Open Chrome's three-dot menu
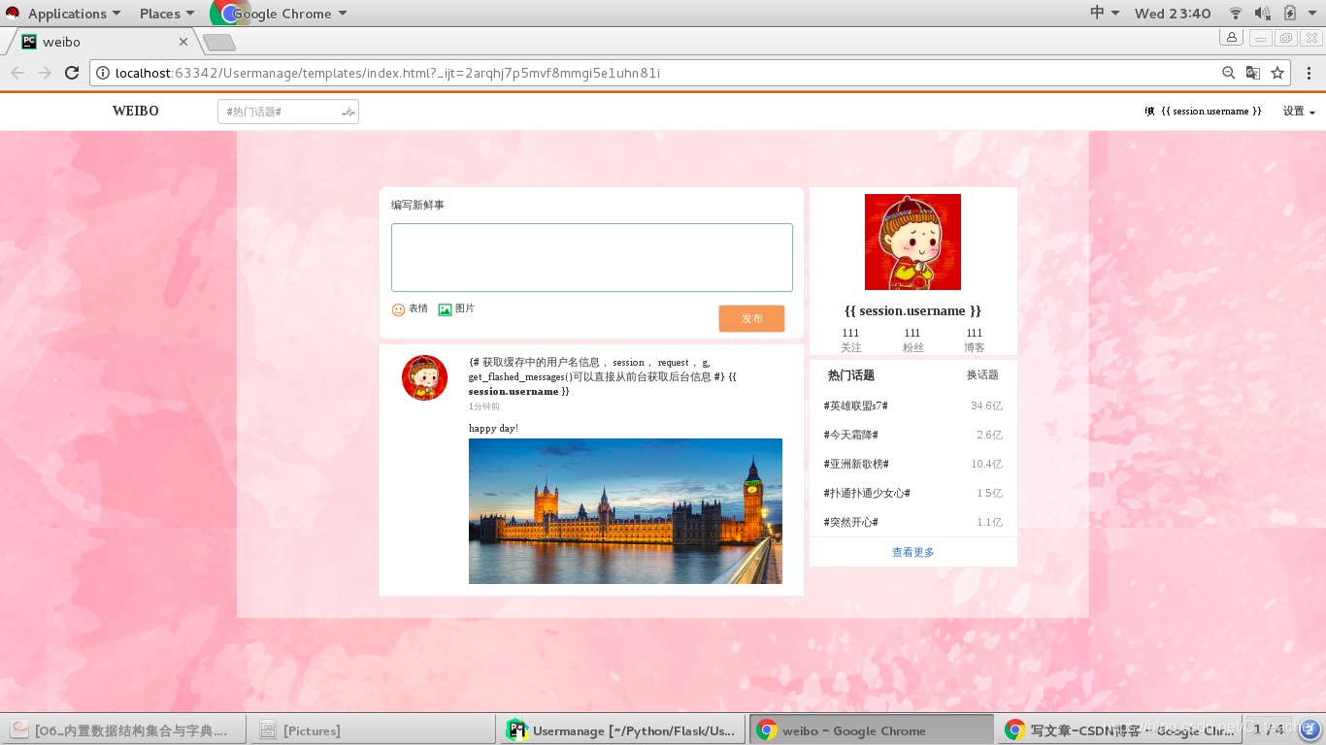Viewport: 1326px width, 745px height. click(1309, 73)
